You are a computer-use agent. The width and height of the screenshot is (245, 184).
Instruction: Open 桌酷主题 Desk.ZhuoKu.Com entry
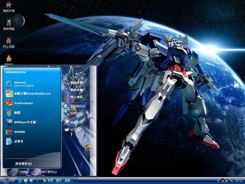28,94
